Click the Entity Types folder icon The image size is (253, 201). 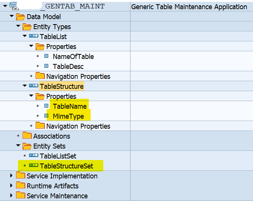(x=27, y=27)
